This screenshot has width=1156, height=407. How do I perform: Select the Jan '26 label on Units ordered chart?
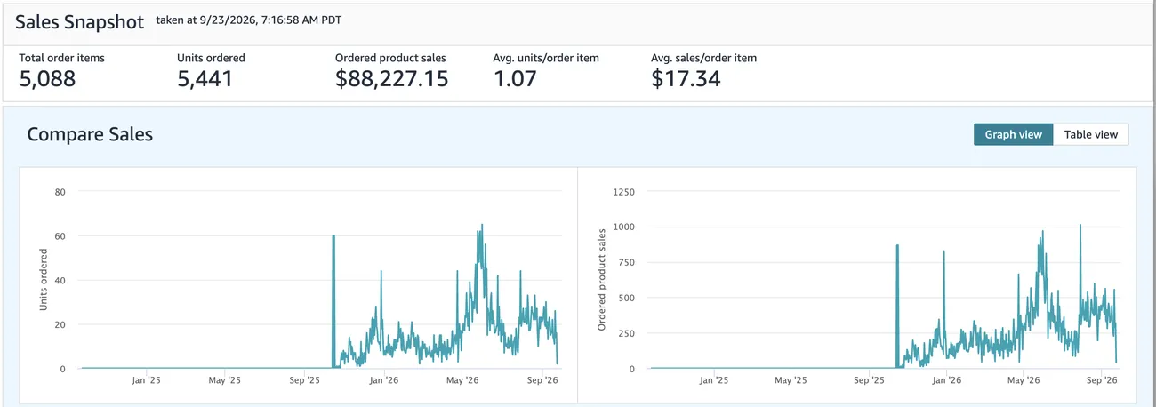click(383, 379)
